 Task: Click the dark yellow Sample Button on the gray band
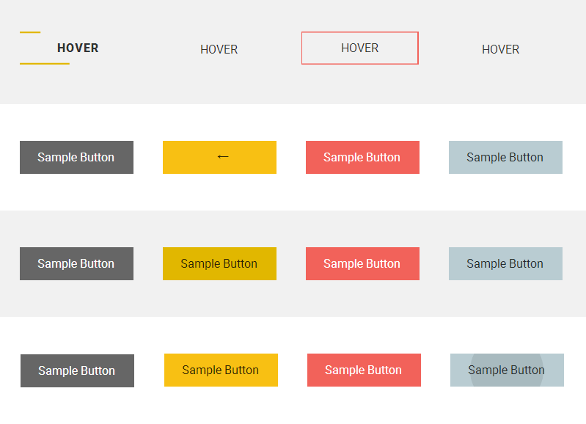(219, 263)
